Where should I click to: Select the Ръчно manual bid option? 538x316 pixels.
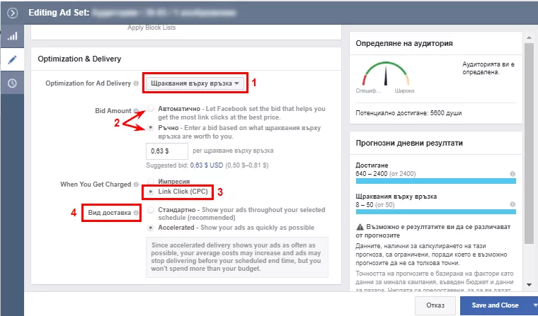(x=151, y=127)
